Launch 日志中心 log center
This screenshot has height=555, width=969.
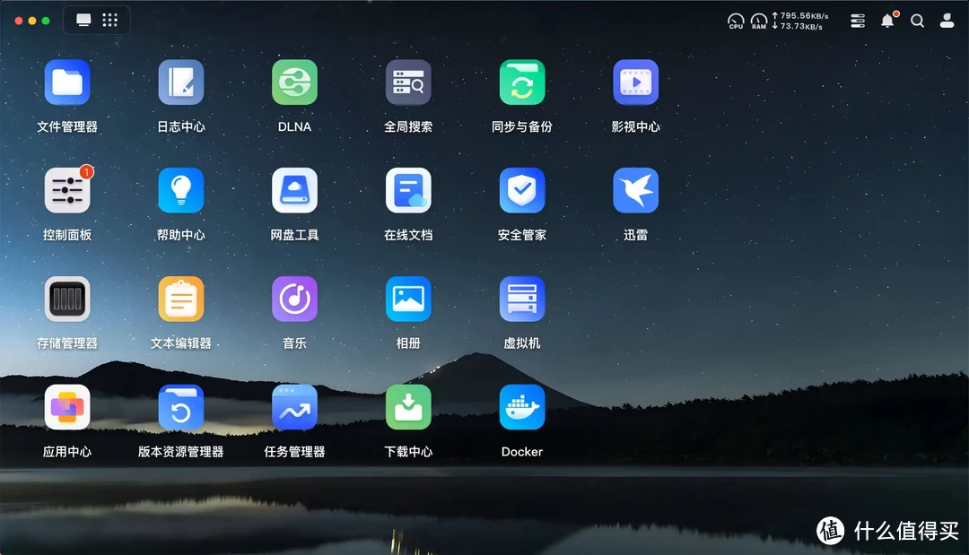(180, 82)
